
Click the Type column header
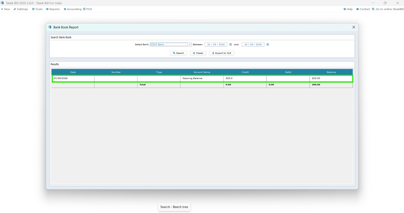pyautogui.click(x=159, y=72)
